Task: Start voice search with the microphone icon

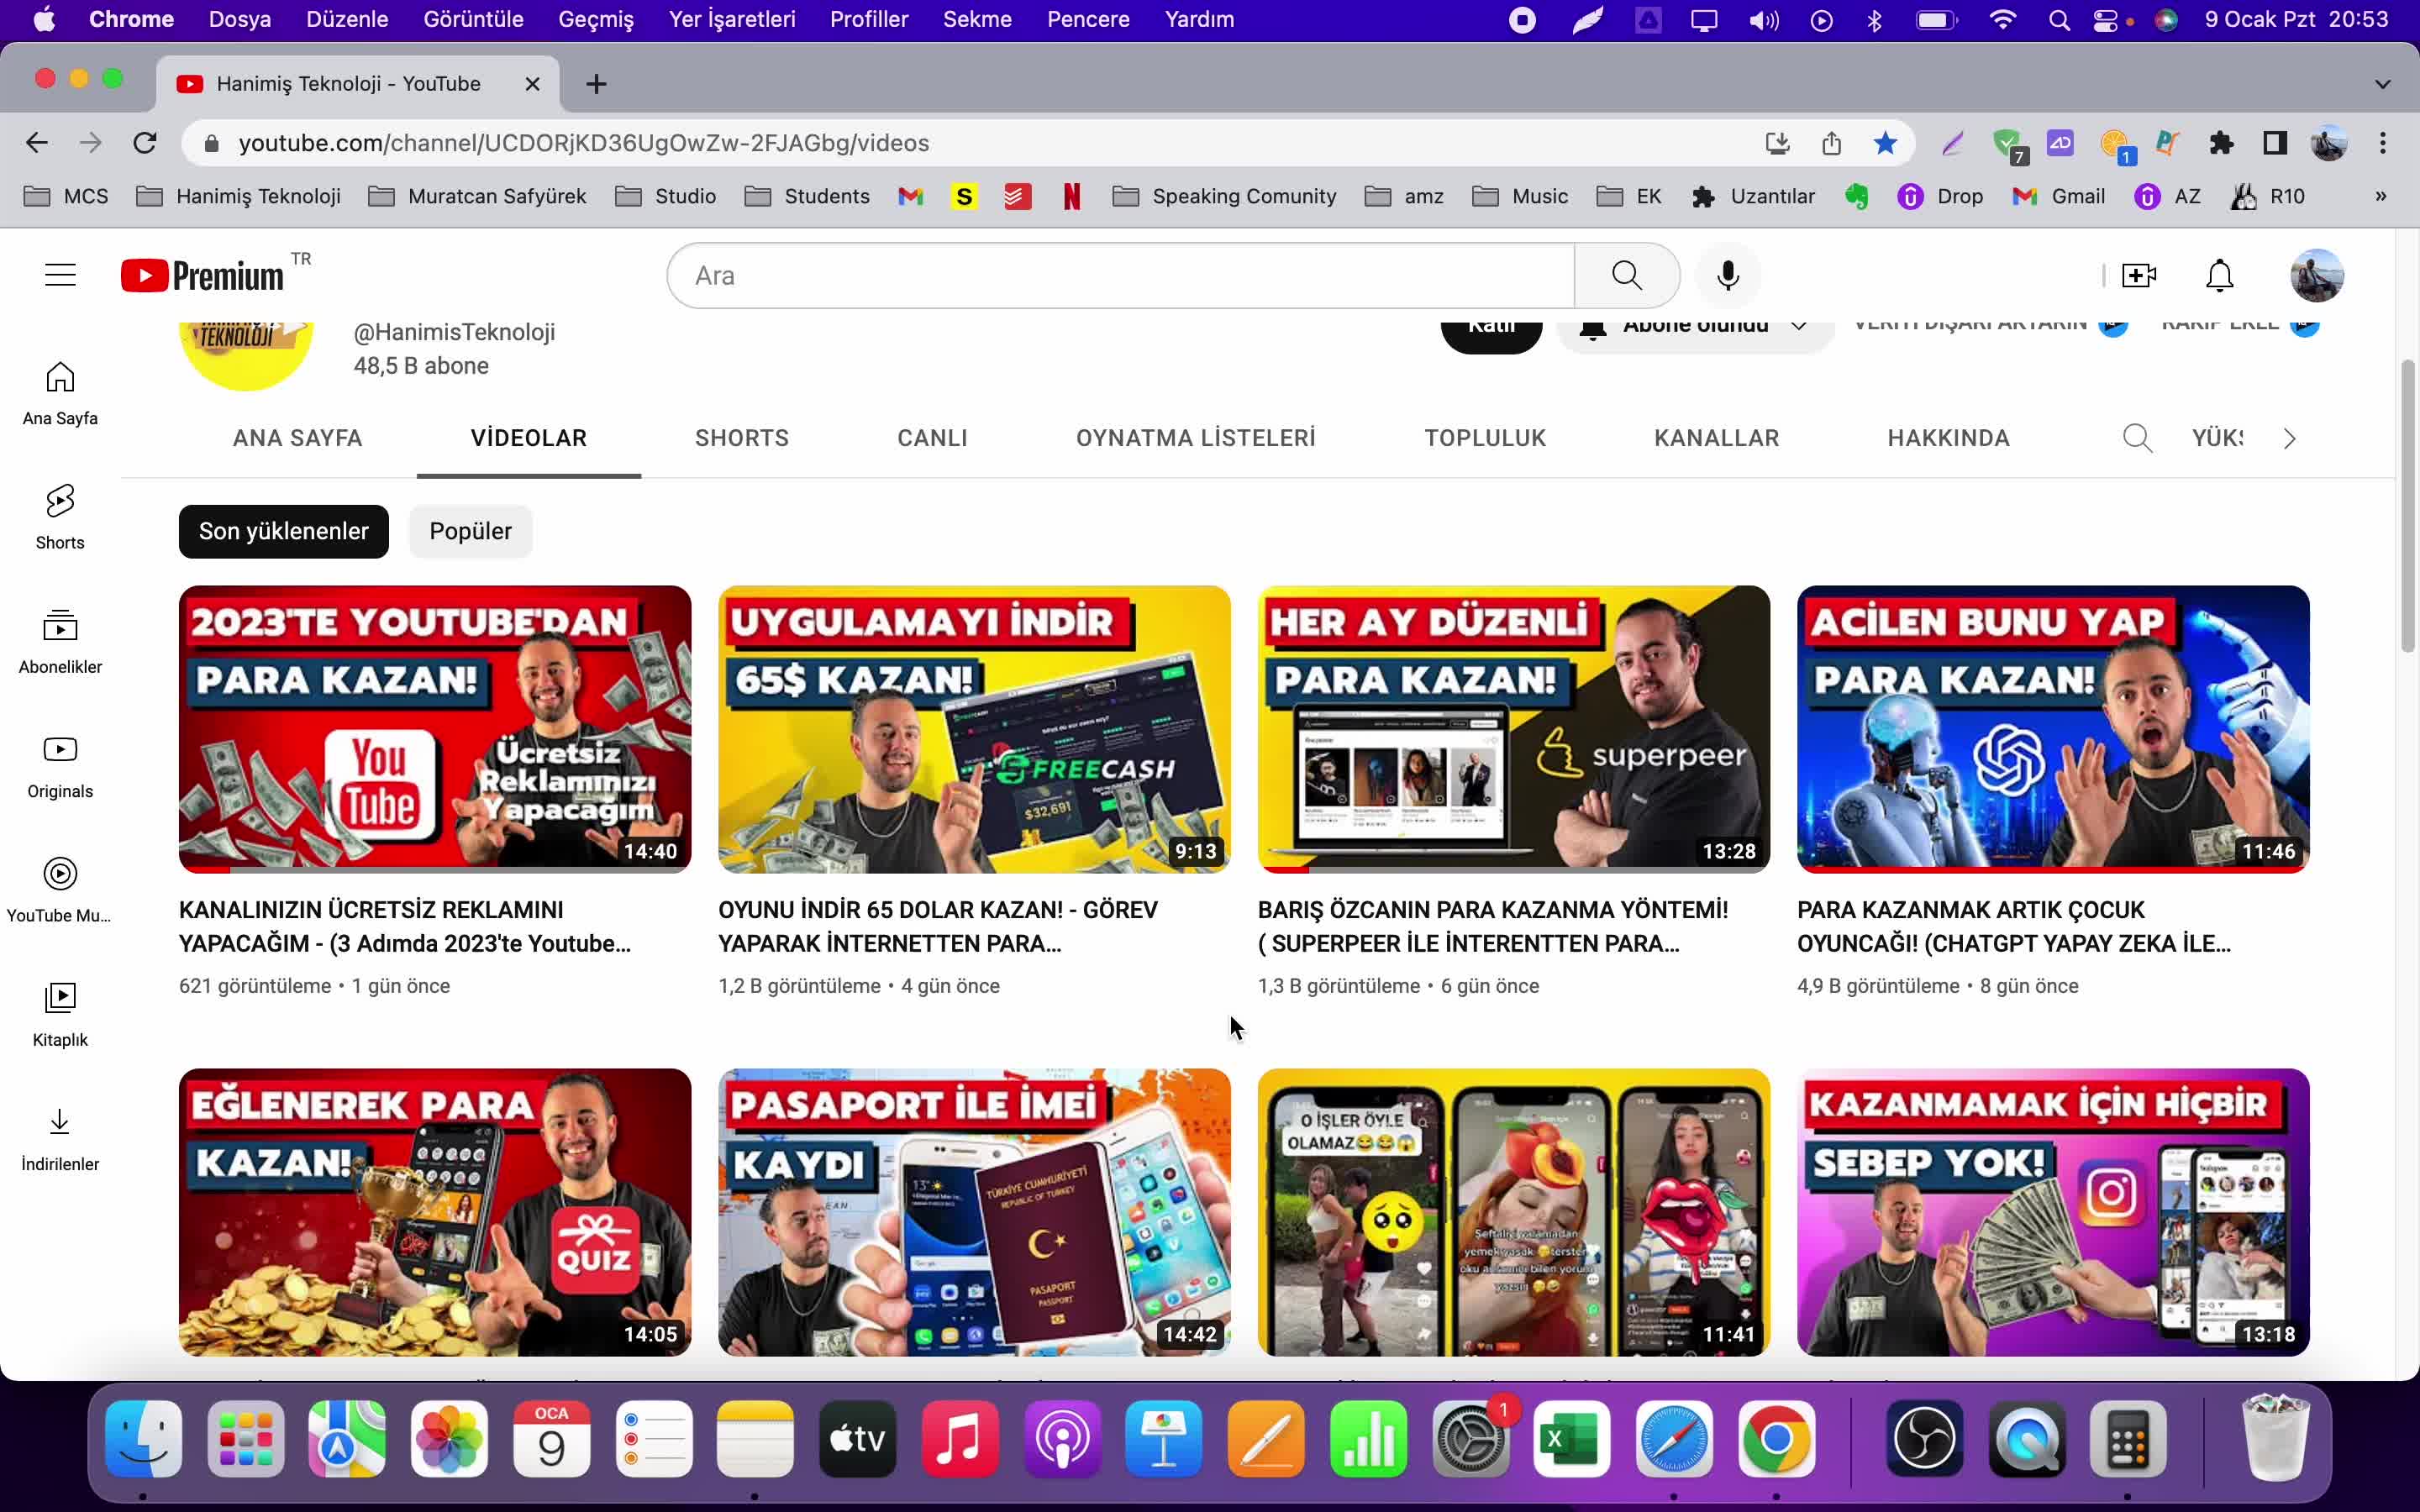Action: (x=1728, y=275)
